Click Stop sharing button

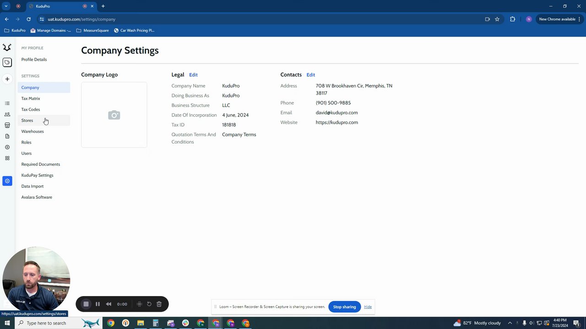coord(344,307)
